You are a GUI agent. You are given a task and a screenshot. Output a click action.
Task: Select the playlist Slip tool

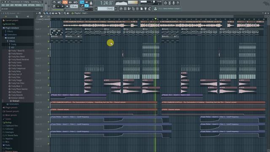[x=56, y=13]
